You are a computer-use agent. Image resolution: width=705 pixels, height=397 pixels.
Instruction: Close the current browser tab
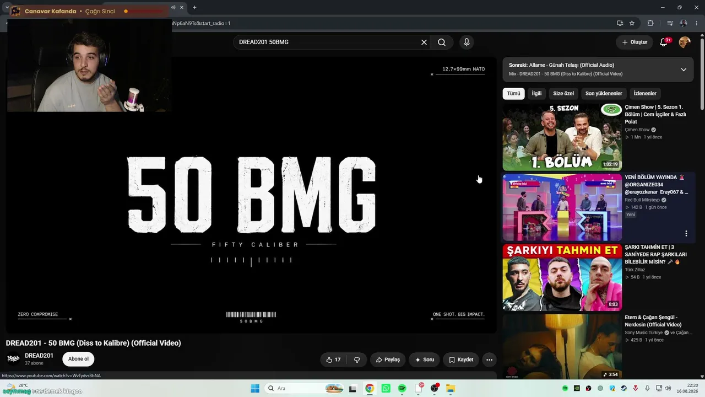pyautogui.click(x=182, y=7)
